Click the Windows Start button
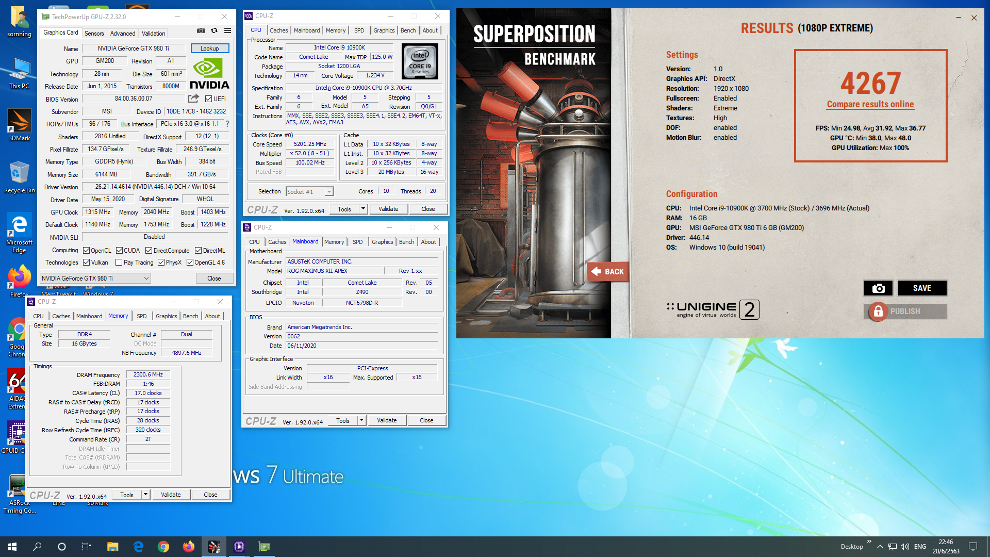 click(x=12, y=547)
